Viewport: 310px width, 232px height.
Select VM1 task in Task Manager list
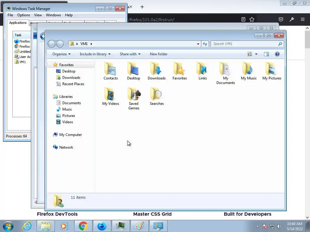pyautogui.click(x=22, y=62)
